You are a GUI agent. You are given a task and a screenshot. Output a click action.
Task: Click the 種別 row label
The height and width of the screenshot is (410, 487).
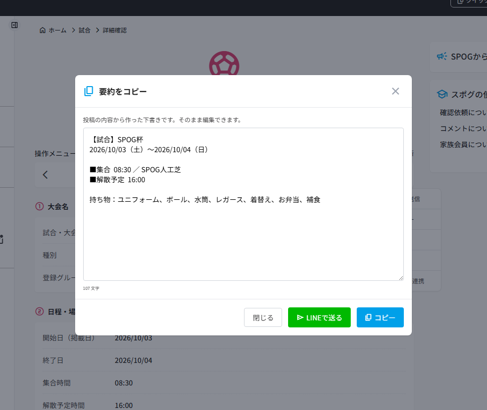tap(50, 255)
